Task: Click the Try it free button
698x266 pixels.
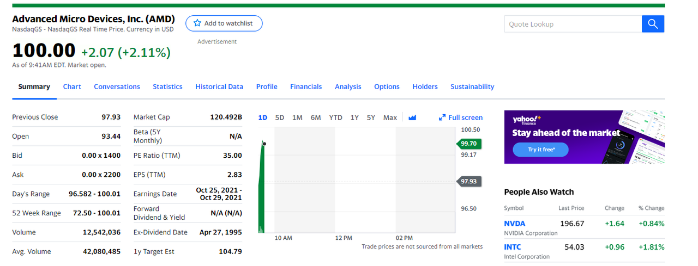Action: click(x=540, y=150)
